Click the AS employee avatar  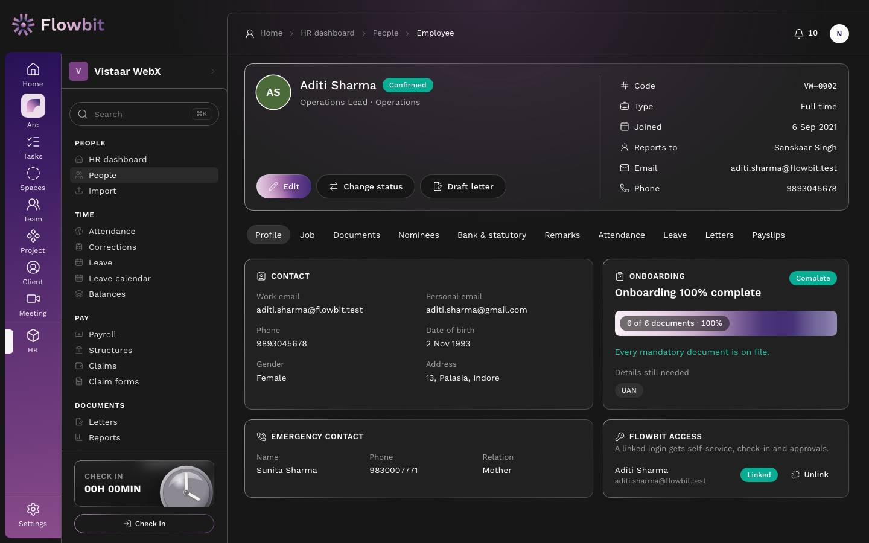pos(273,92)
